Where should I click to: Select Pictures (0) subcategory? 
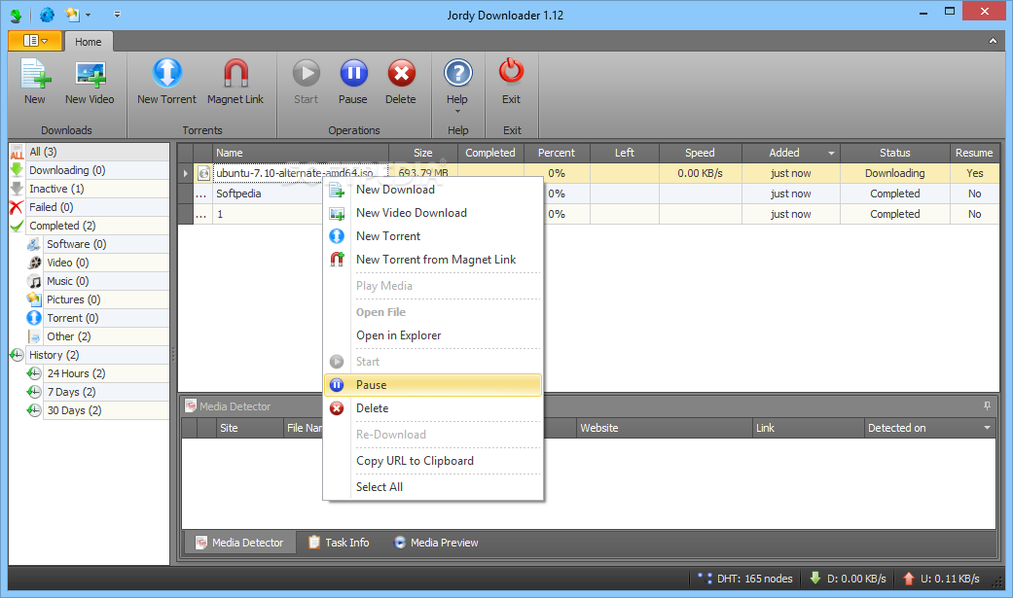tap(97, 299)
